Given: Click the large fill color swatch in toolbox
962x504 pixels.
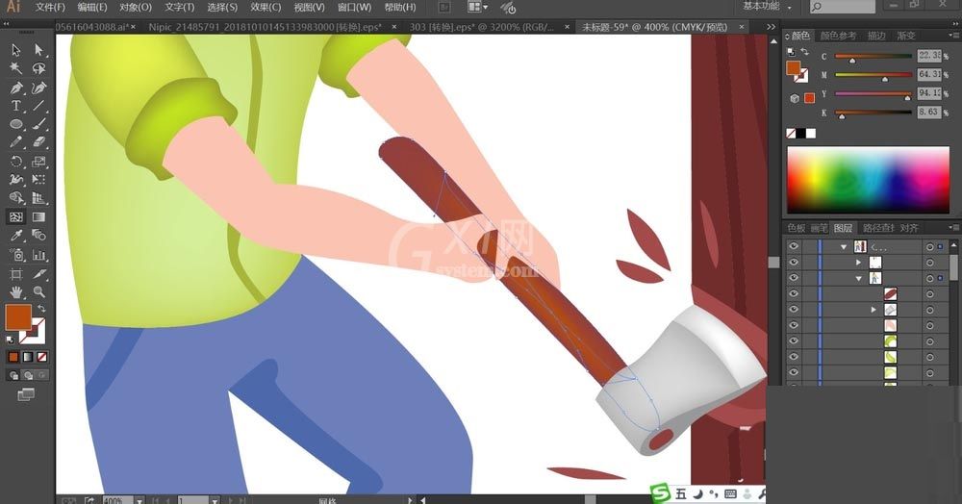Looking at the screenshot, I should (x=18, y=317).
